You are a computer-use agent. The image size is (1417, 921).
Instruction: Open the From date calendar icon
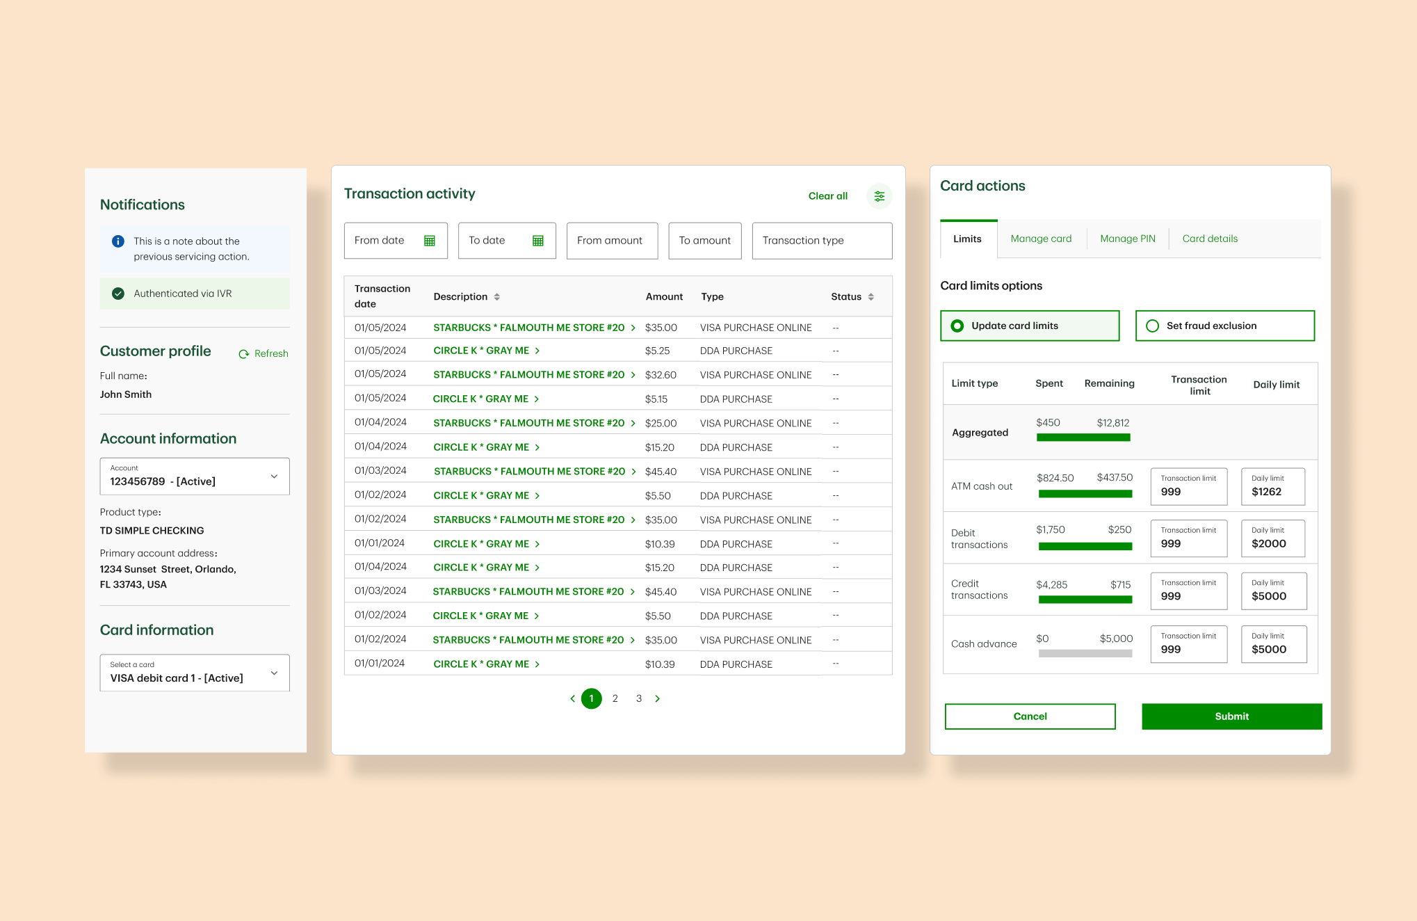pyautogui.click(x=430, y=241)
